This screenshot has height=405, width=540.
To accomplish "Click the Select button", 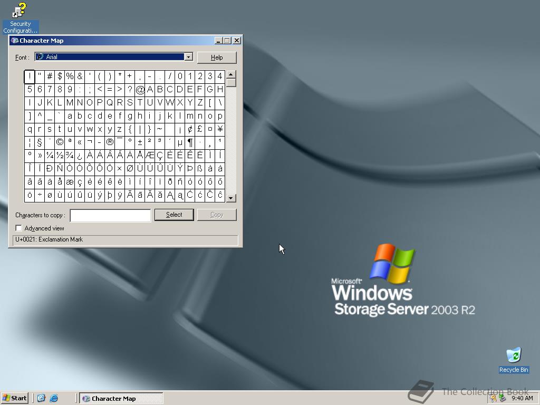I will [174, 215].
